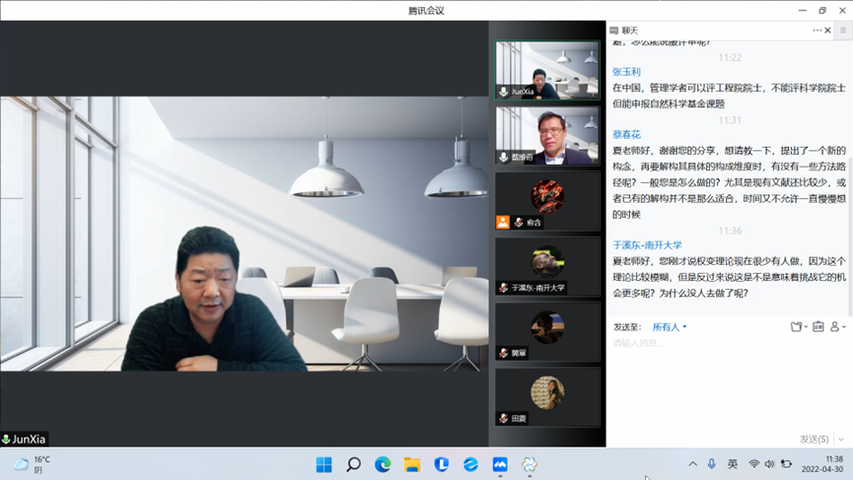Viewport: 853px width, 480px height.
Task: Open the chat permissions person icon dropdown
Action: point(837,326)
